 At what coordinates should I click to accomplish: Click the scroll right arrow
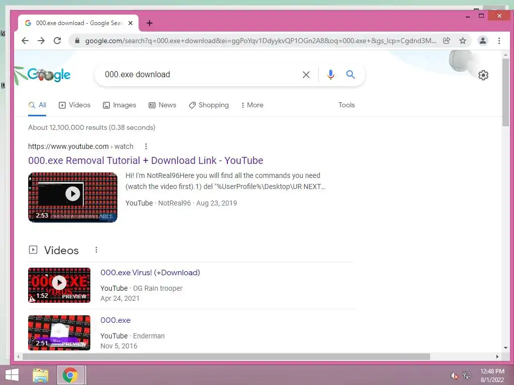[497, 356]
